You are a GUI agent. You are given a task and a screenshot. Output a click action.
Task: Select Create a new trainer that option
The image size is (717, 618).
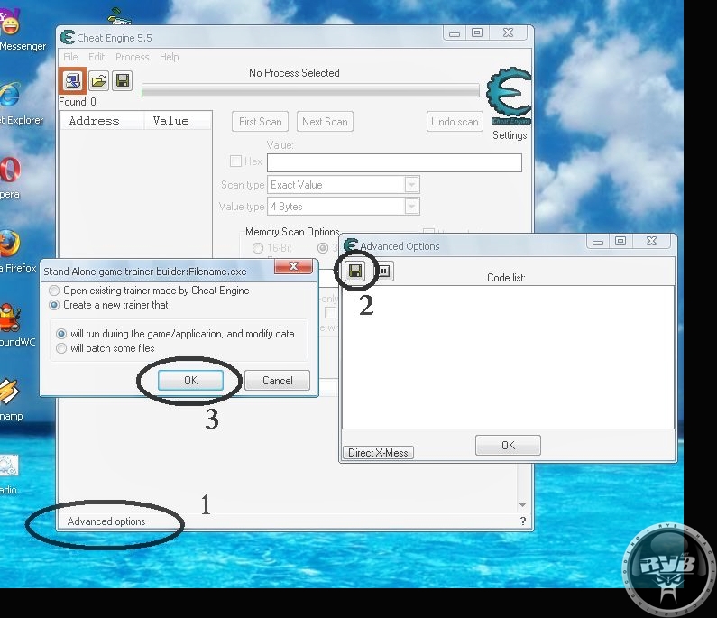[x=54, y=305]
